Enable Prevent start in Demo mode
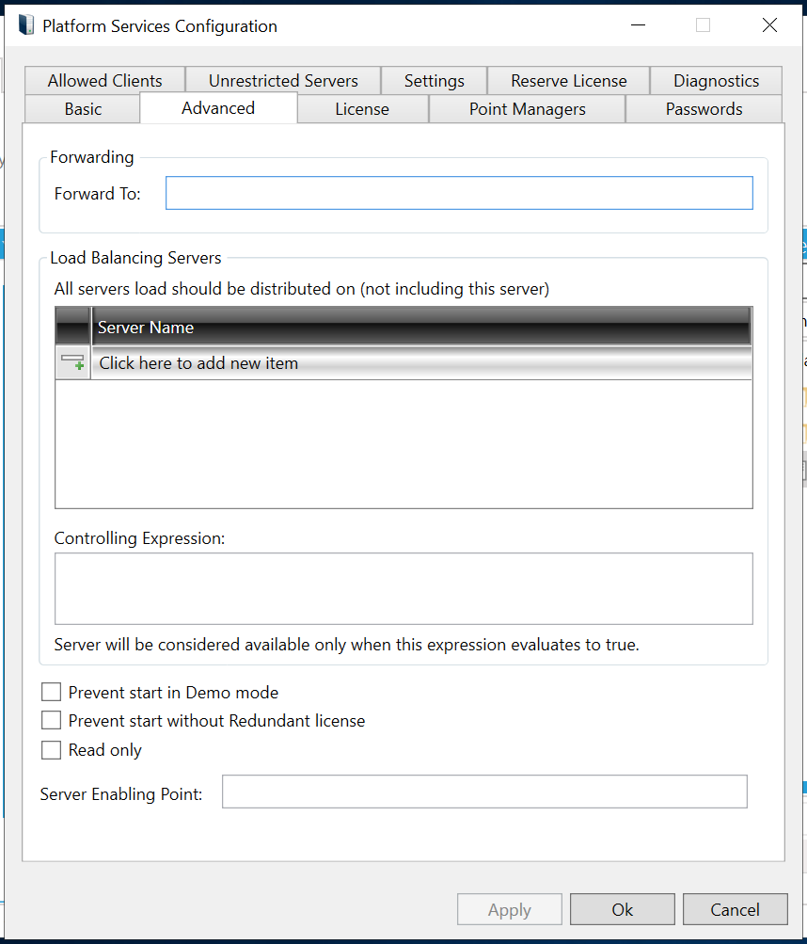 [51, 693]
